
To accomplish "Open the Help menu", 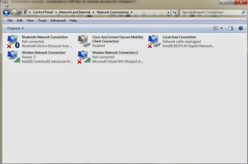I will (73, 20).
